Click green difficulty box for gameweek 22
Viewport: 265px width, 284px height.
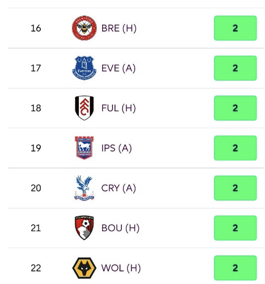(x=235, y=268)
